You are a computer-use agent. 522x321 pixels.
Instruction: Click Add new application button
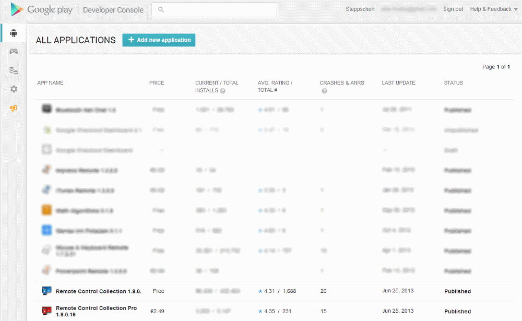159,40
